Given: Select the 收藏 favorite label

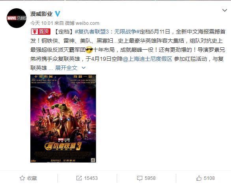Looking at the screenshot, I should click(x=32, y=178).
